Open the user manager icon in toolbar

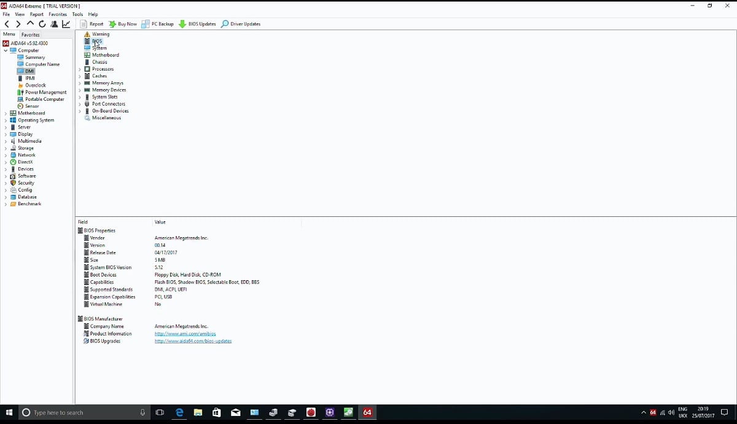(x=54, y=24)
